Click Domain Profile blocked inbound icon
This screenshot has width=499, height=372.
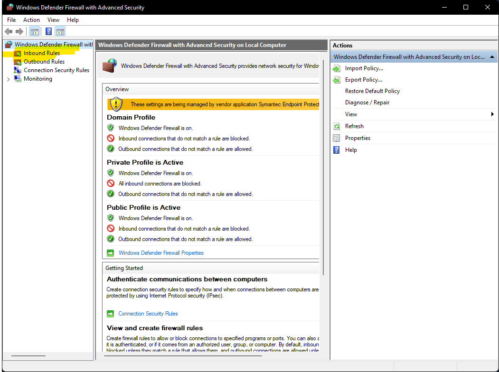tap(111, 138)
